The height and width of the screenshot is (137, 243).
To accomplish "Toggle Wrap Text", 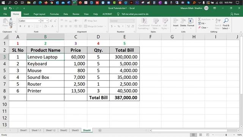I will click(x=91, y=21).
